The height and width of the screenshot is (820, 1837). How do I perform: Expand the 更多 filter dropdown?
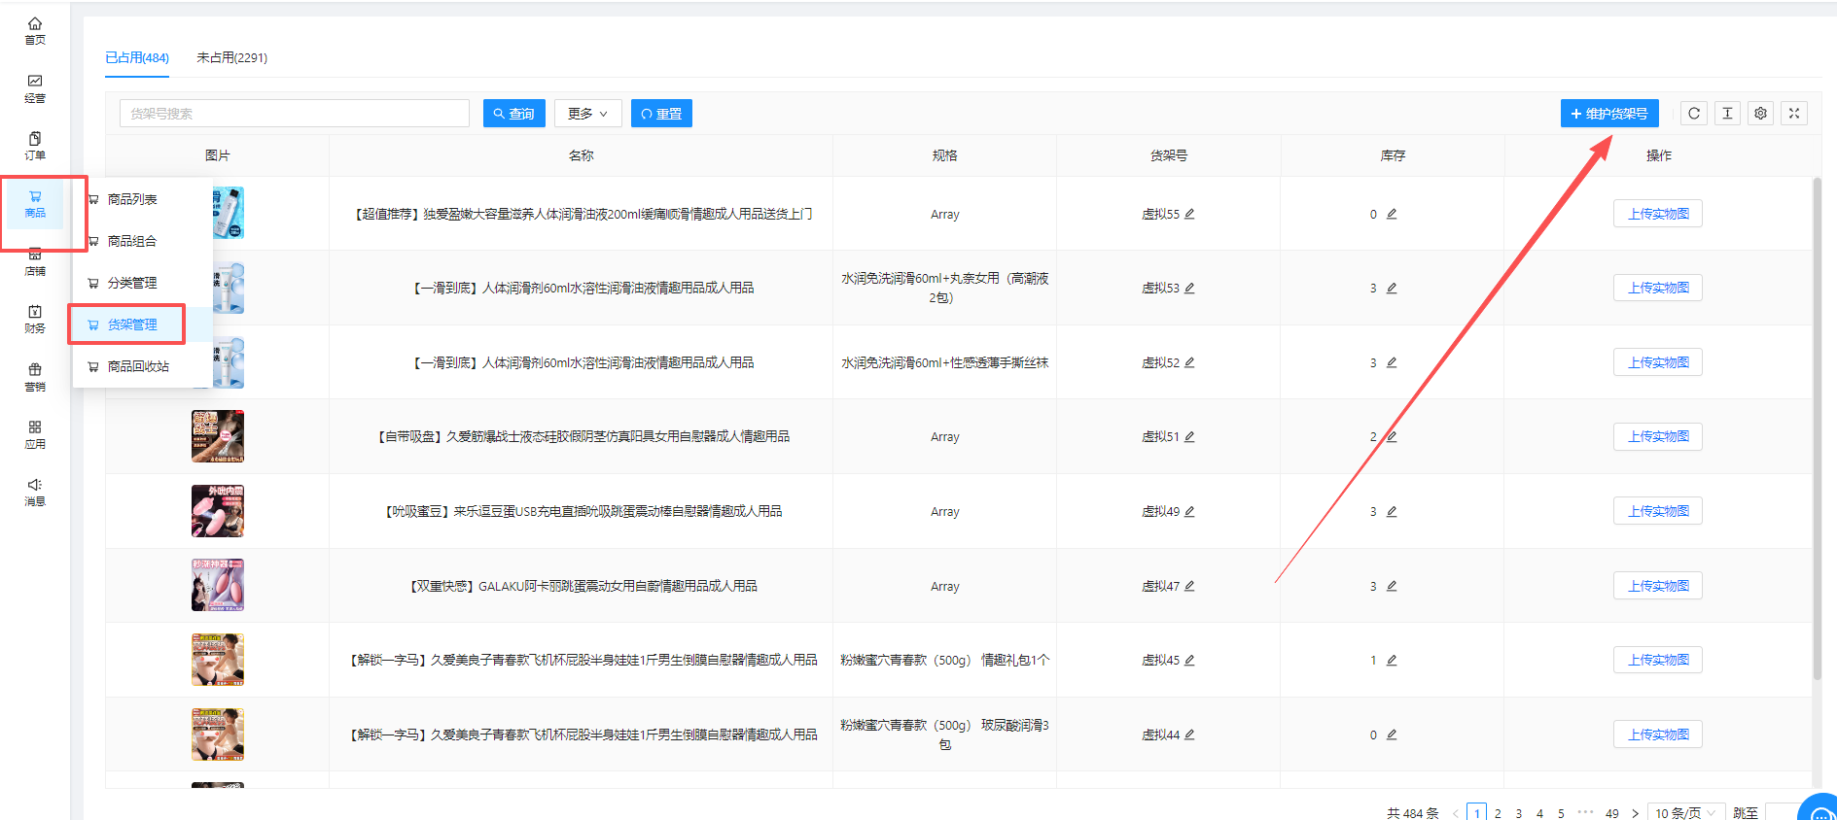(x=587, y=114)
